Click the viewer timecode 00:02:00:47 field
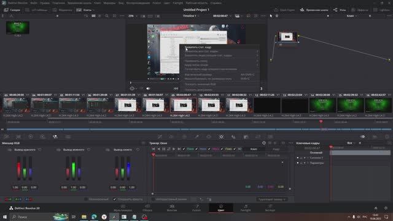The height and width of the screenshot is (221, 393). pos(220,16)
